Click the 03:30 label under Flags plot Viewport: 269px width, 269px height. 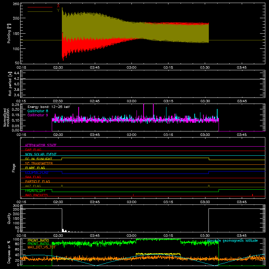coord(205,202)
